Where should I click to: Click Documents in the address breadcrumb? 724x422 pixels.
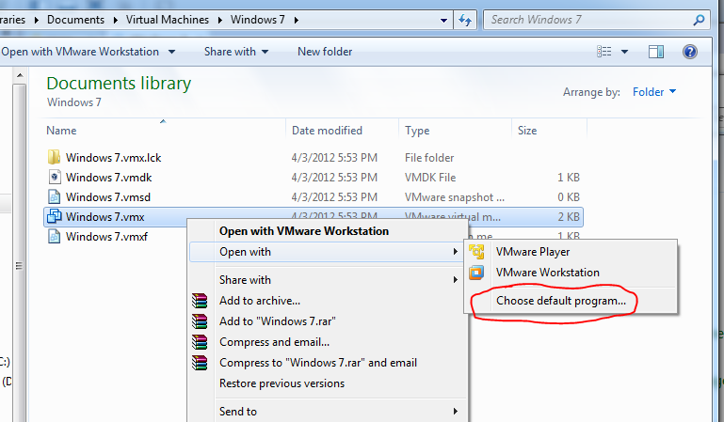[75, 20]
